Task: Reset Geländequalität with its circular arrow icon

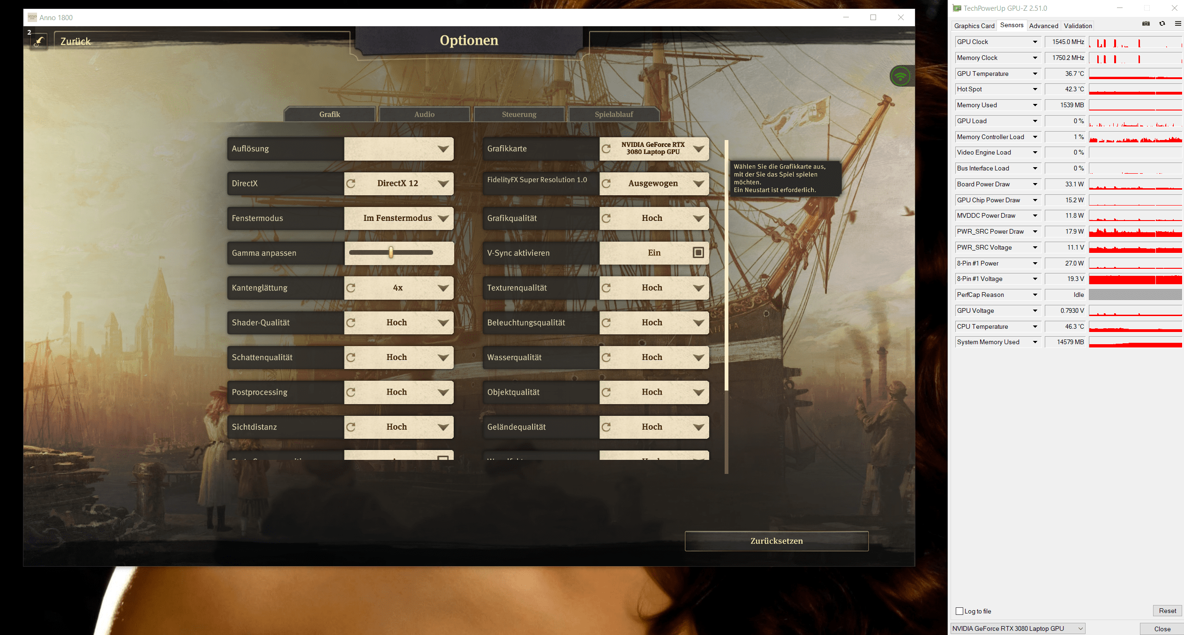Action: coord(607,427)
